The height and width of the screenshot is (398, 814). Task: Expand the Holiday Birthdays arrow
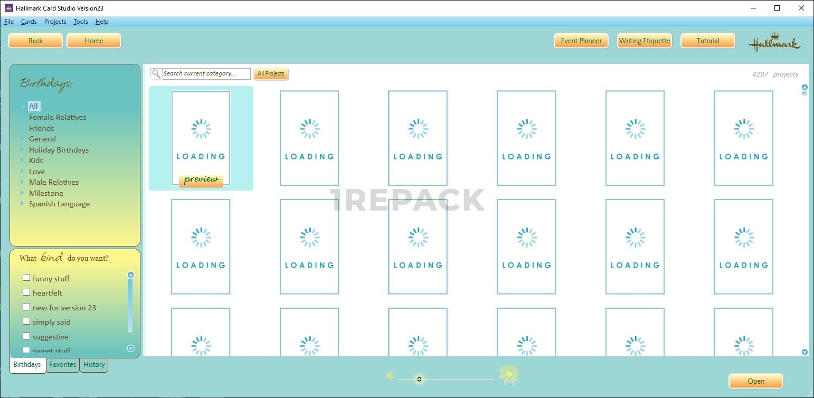[x=22, y=150]
